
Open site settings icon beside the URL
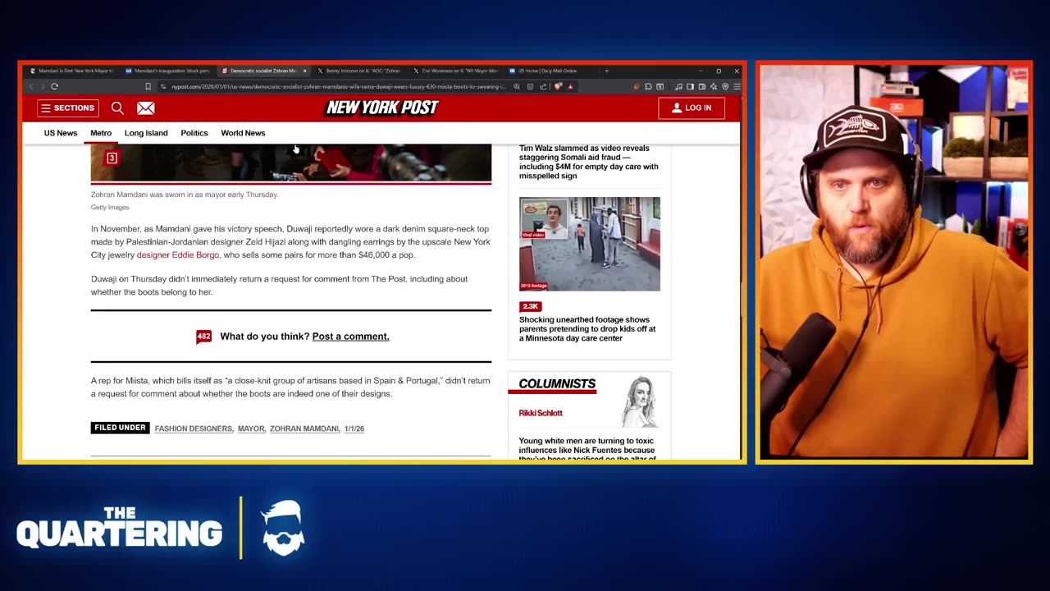tap(163, 86)
